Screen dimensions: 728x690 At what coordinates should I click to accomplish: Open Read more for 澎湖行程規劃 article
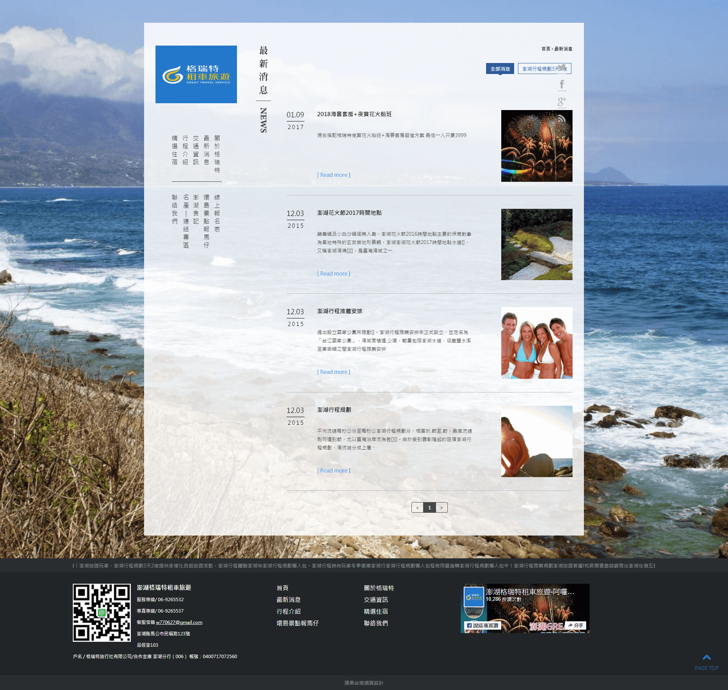[x=334, y=471]
